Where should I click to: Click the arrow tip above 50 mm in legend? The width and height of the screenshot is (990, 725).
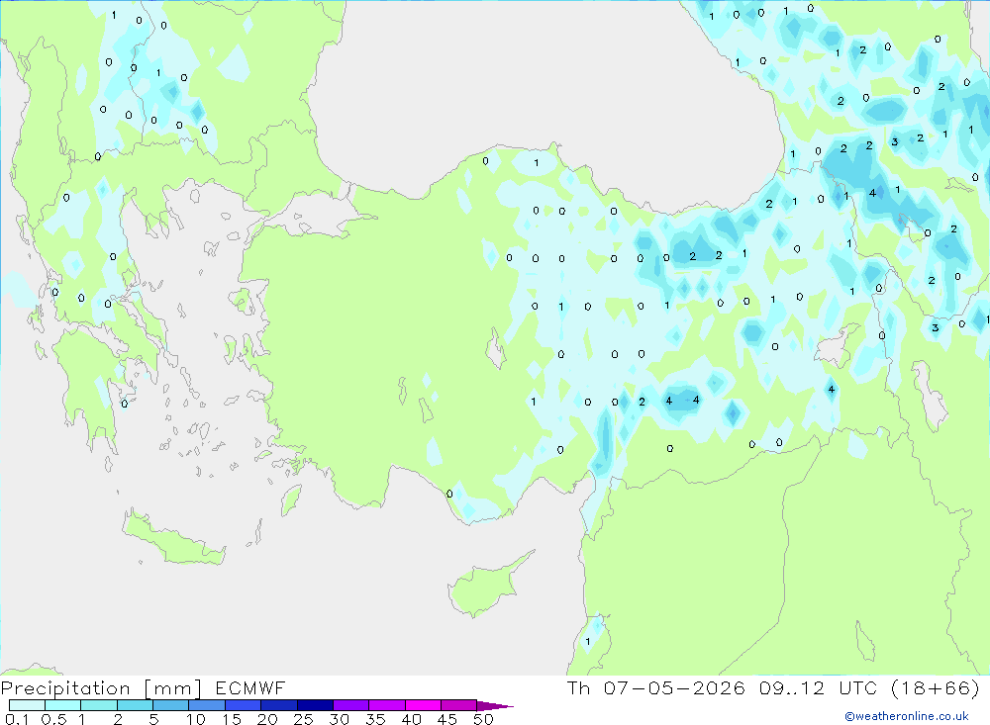click(495, 705)
